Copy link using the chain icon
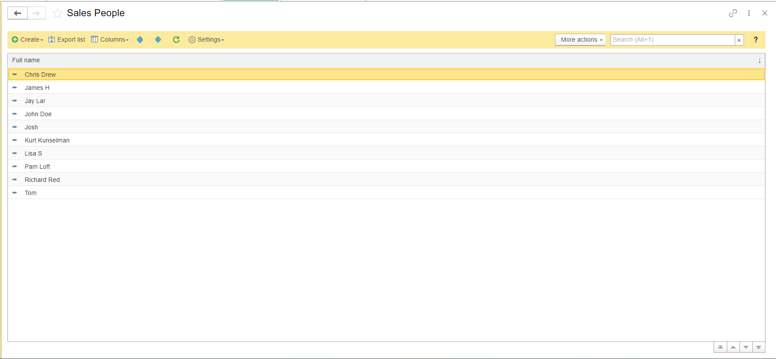 pyautogui.click(x=733, y=13)
